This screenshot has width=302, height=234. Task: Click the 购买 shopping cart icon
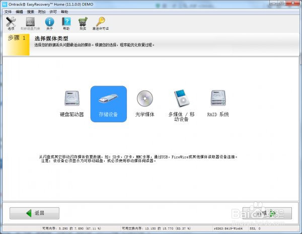[83, 24]
